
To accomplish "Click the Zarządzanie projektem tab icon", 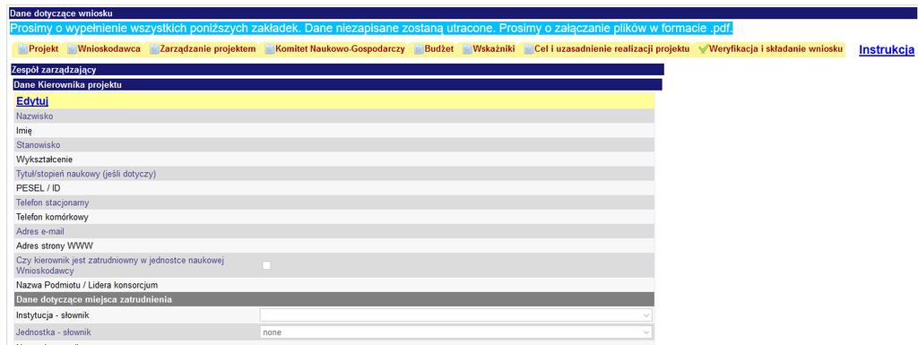I will point(154,49).
